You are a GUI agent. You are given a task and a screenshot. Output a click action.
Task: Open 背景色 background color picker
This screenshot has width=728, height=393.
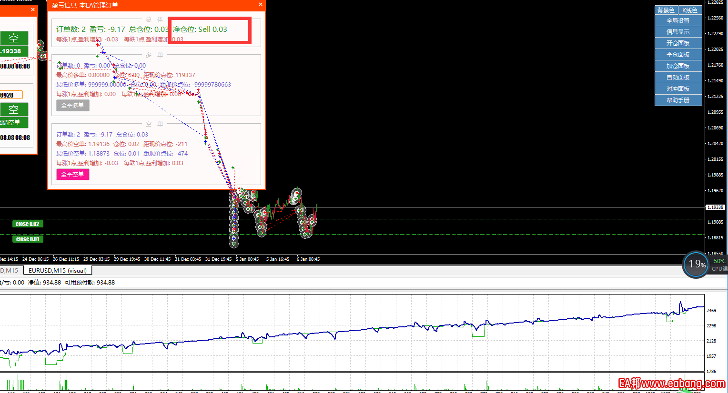coord(666,10)
